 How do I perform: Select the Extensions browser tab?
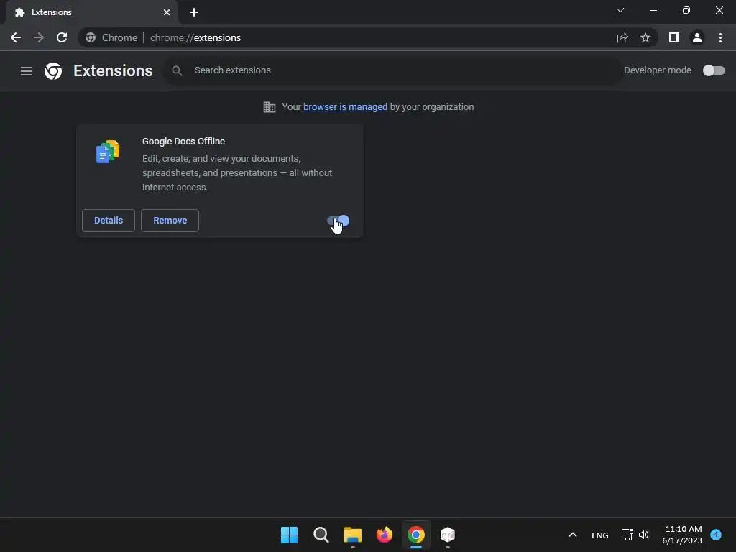pos(91,12)
